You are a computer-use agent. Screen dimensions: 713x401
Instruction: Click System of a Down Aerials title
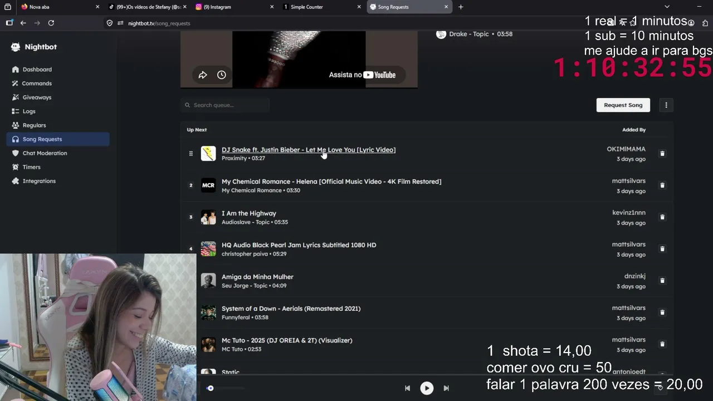pos(291,309)
